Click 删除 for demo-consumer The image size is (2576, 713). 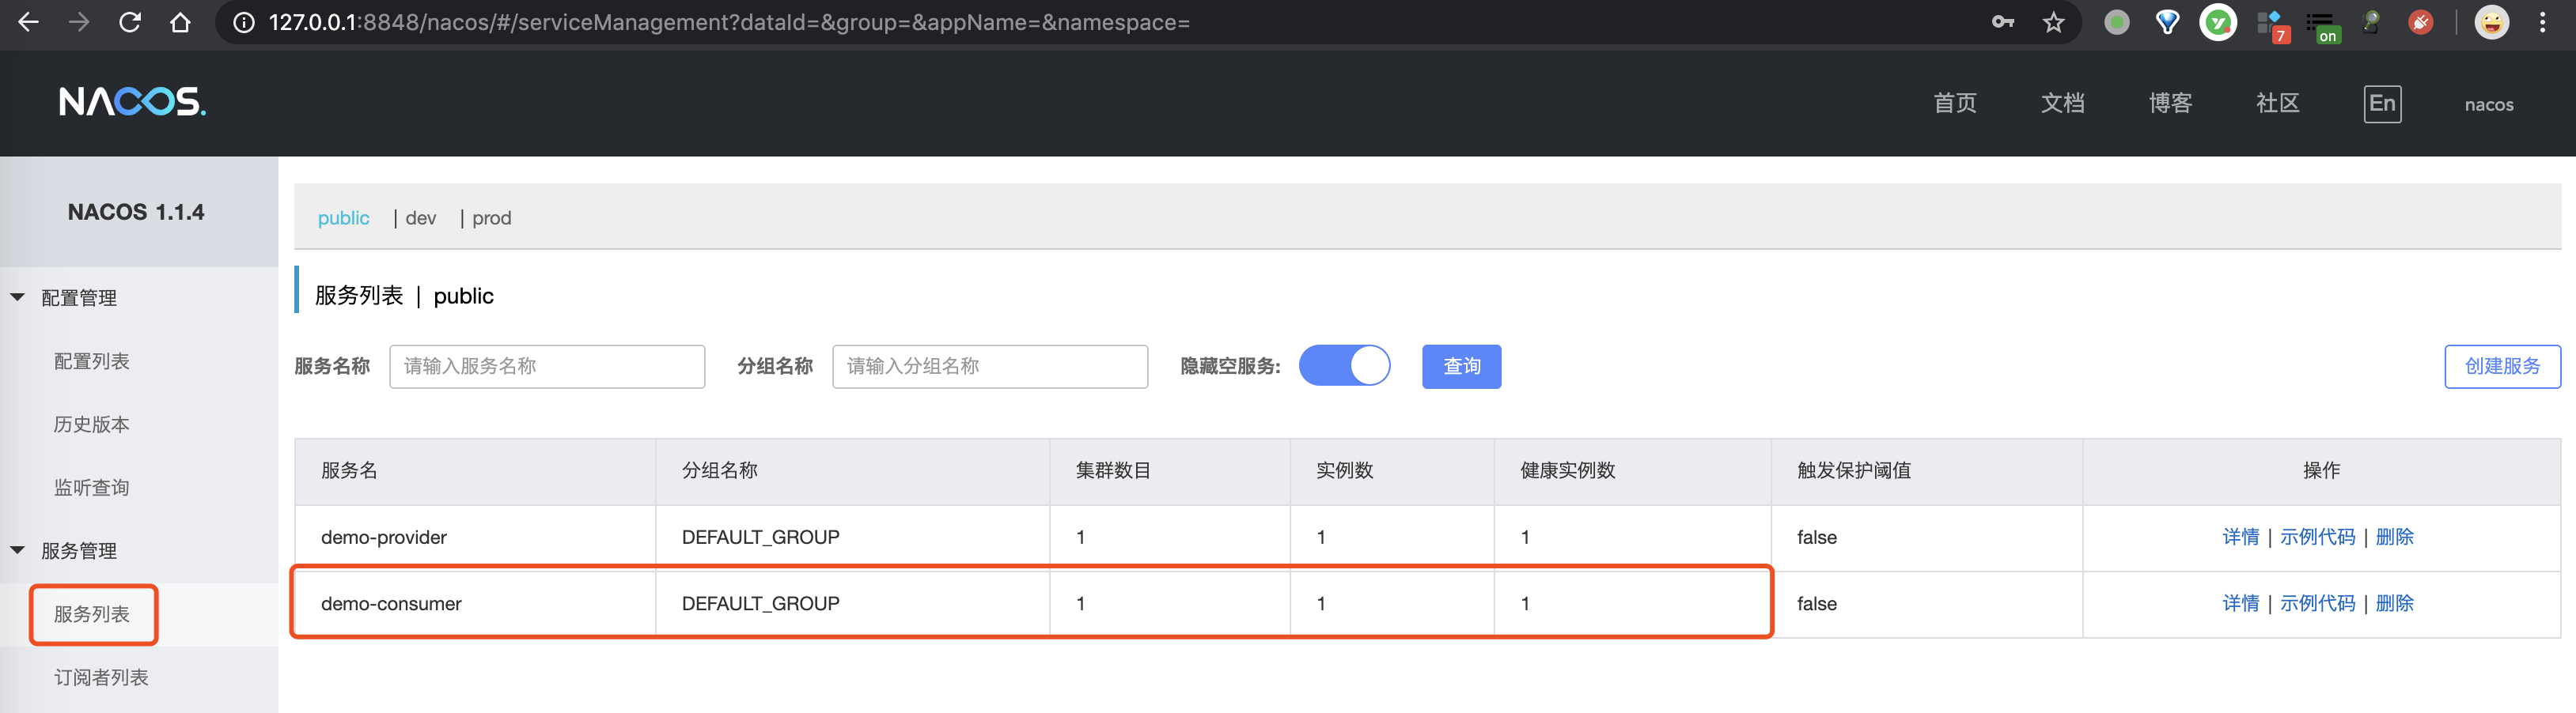[x=2394, y=603]
